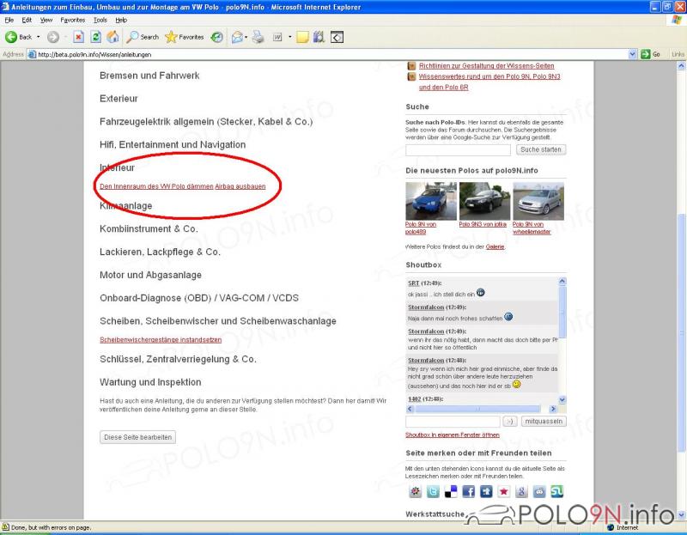Open the black Polo 9N3 von jotka thumbnail
Viewport: 687px width, 535px height.
pyautogui.click(x=484, y=201)
